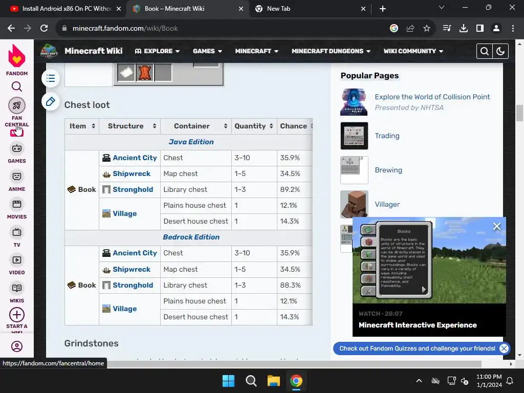Expand the GAMES dropdown menu
The image size is (524, 393).
(208, 51)
